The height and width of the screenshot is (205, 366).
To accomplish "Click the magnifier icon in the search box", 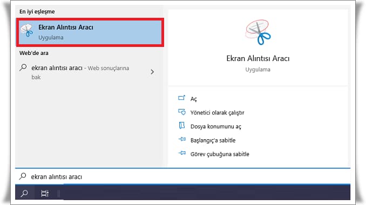I will pyautogui.click(x=23, y=176).
